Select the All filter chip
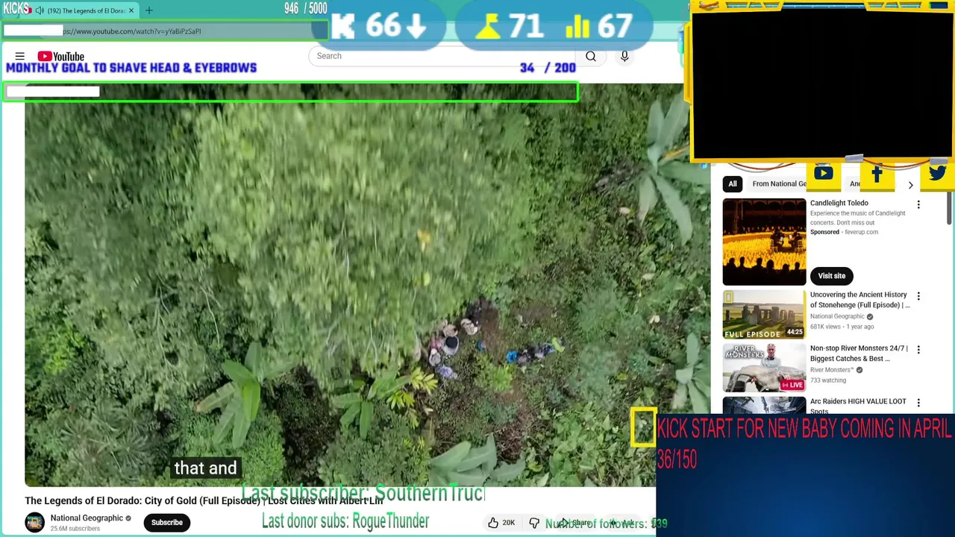 point(733,183)
